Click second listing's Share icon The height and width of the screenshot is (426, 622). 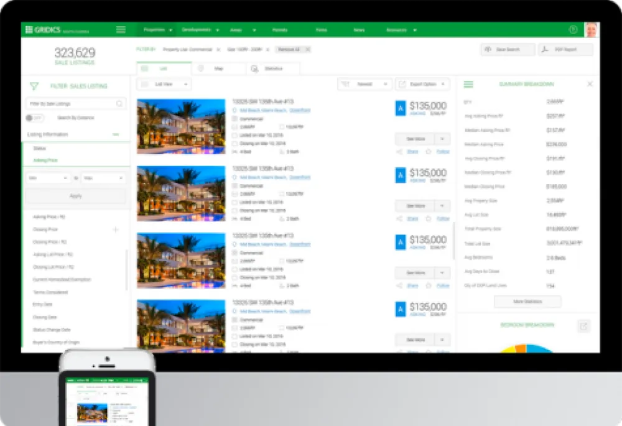coord(400,219)
